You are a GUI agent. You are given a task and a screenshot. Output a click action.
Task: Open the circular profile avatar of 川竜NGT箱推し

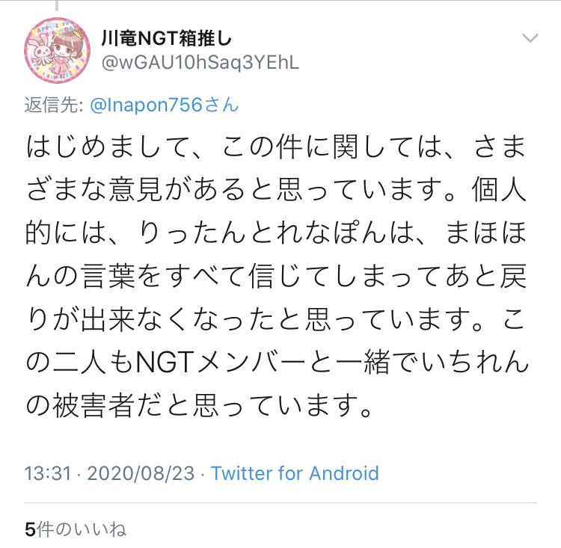click(58, 50)
